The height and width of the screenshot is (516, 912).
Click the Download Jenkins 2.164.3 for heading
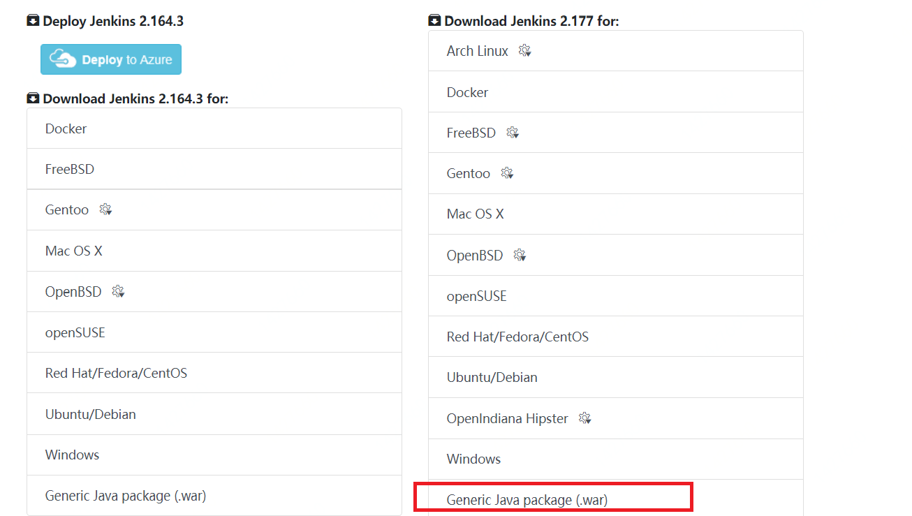click(135, 98)
